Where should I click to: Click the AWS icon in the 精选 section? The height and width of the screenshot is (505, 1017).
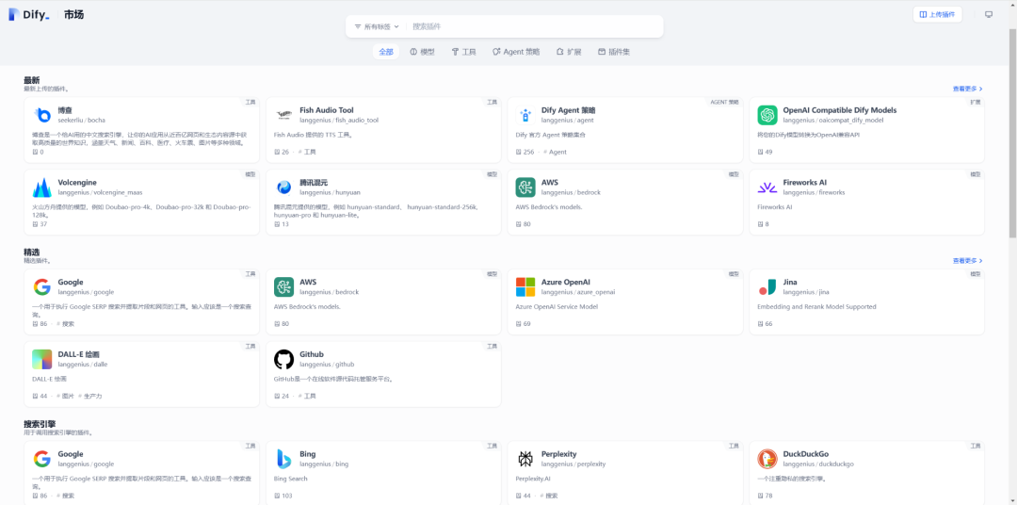(x=283, y=287)
